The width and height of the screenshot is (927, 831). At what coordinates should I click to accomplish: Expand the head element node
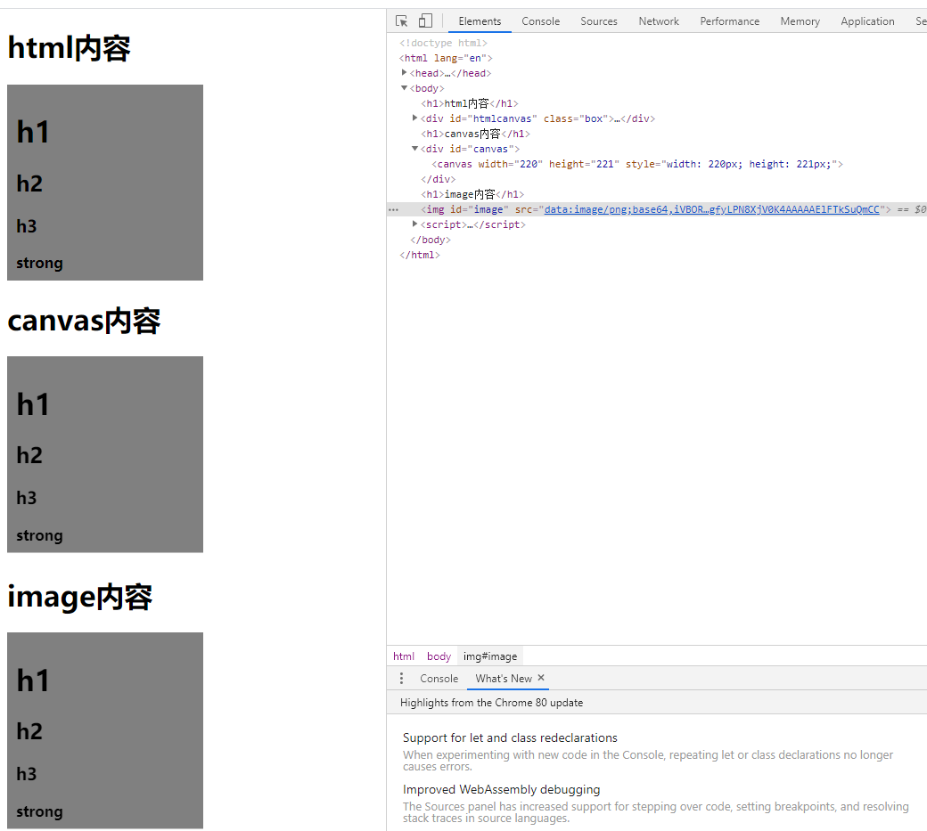click(405, 73)
